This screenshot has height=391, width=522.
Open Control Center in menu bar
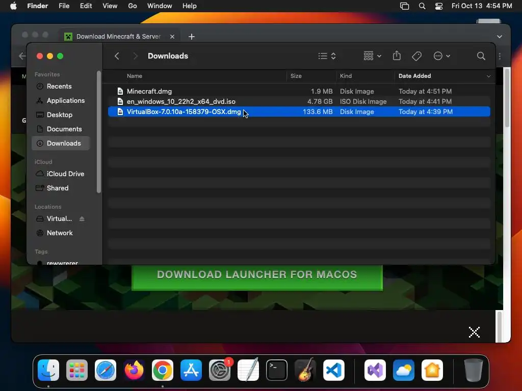(x=439, y=6)
